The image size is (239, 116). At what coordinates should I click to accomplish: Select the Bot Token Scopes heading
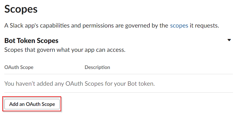point(31,41)
